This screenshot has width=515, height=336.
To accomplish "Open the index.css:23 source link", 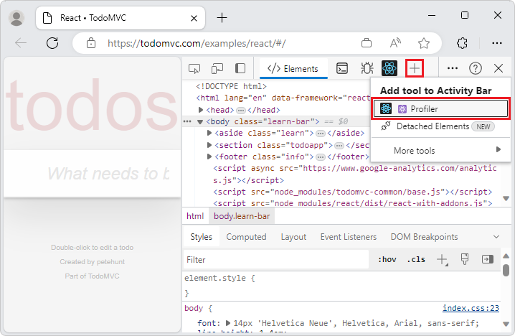I will (x=471, y=308).
